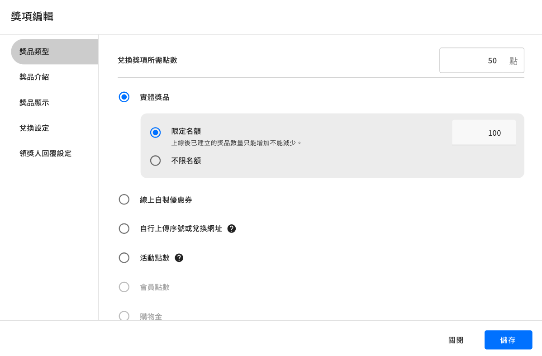Pick the 活動點數 radio option

click(x=124, y=258)
